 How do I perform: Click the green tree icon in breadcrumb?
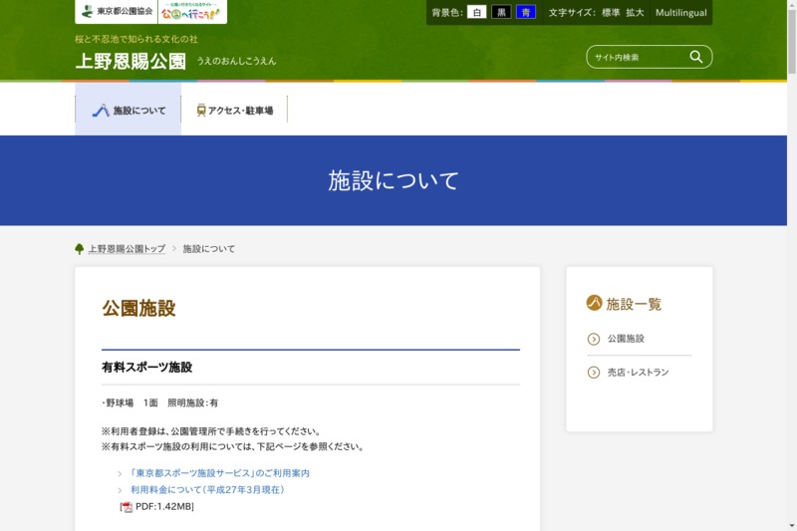coord(80,249)
